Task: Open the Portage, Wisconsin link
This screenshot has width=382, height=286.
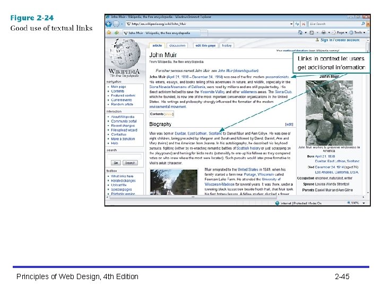Action: [259, 175]
